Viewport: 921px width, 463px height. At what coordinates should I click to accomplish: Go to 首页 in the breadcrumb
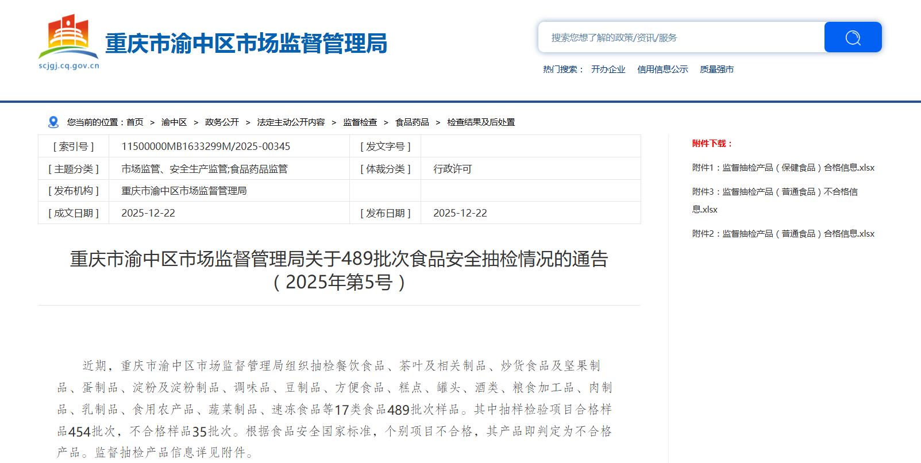click(x=135, y=122)
